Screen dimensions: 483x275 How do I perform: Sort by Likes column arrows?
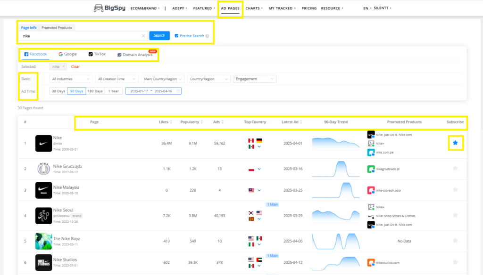(x=171, y=122)
